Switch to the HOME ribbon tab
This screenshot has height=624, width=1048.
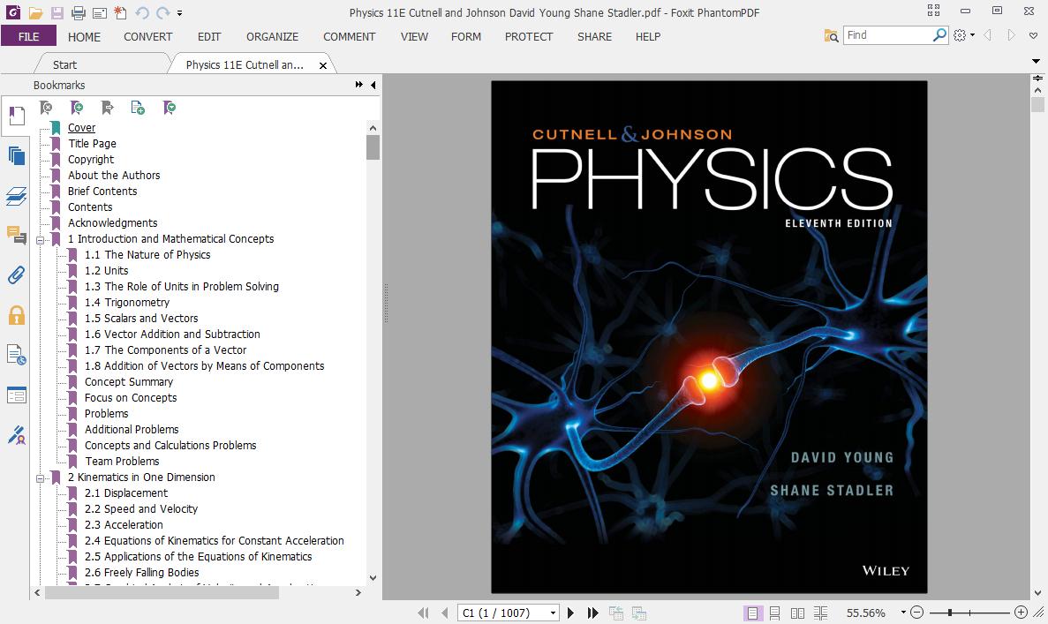(84, 37)
